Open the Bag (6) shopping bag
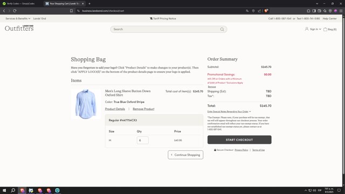The image size is (345, 194). [330, 29]
